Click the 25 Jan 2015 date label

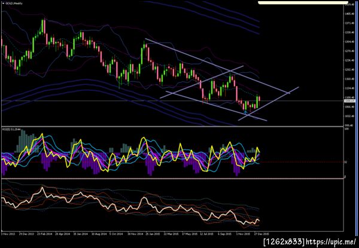pos(153,234)
